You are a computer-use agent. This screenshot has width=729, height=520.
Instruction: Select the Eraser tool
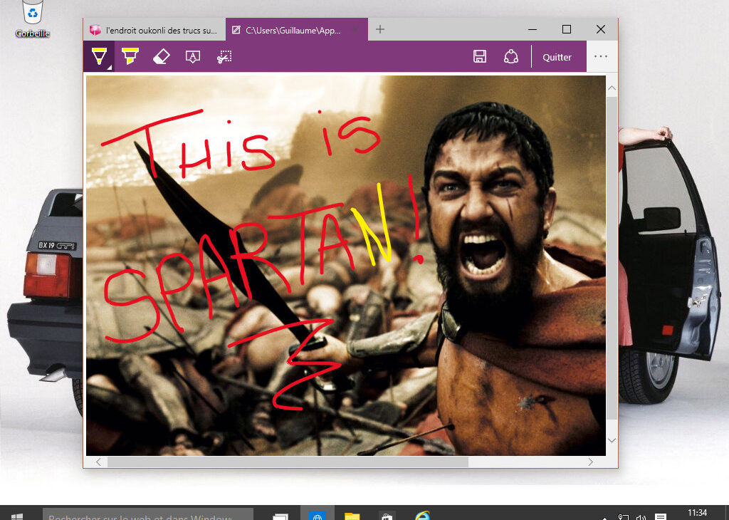(161, 56)
